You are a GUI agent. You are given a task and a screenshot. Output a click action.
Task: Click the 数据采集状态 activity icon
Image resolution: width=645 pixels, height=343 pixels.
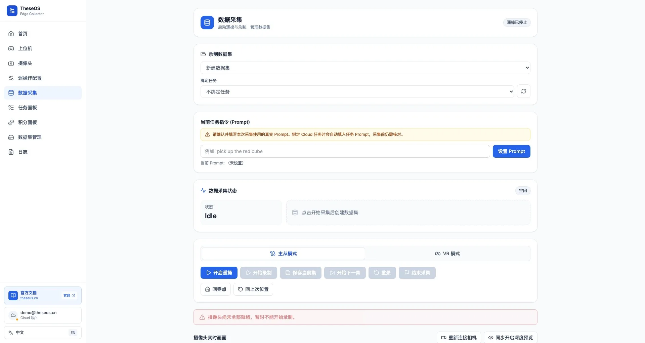[x=203, y=191]
